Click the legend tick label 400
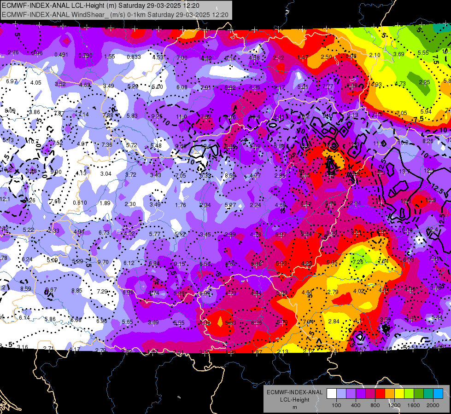 pyautogui.click(x=356, y=405)
